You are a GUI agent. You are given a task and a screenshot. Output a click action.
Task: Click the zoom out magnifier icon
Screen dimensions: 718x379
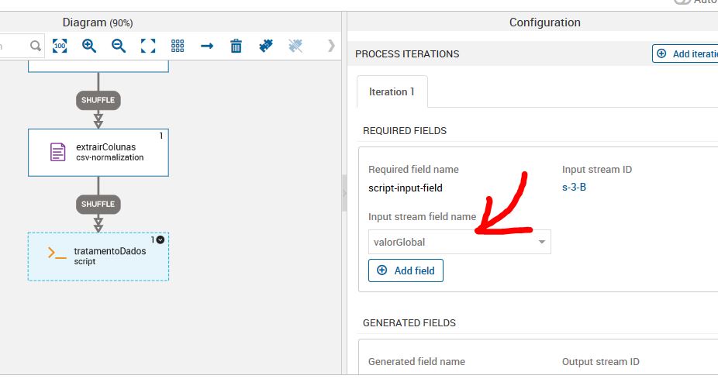pos(119,46)
